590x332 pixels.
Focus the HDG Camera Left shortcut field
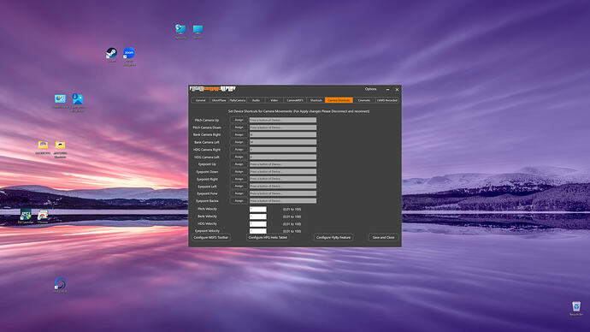tap(282, 157)
